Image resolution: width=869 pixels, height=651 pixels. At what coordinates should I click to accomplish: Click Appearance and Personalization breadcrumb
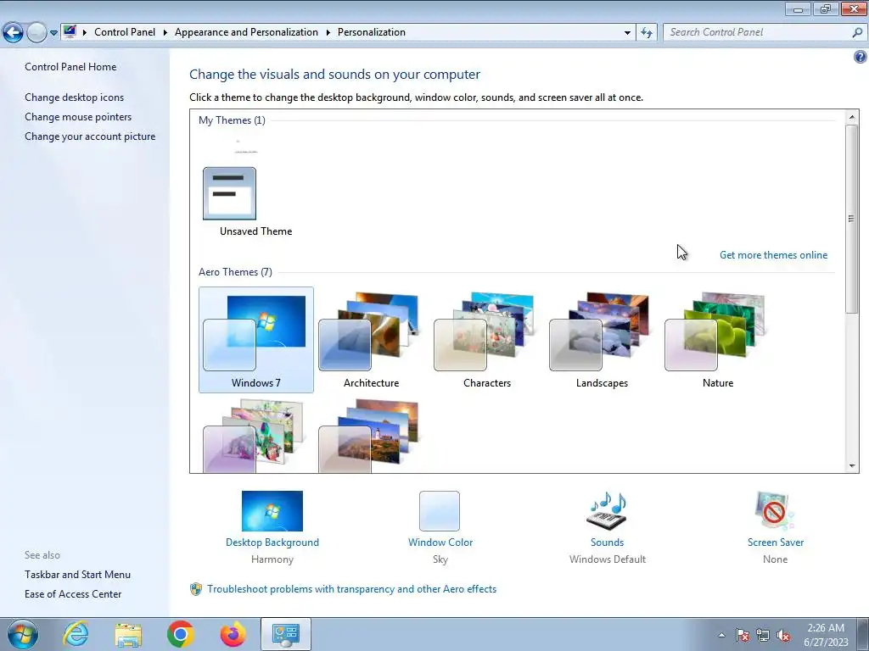click(246, 32)
